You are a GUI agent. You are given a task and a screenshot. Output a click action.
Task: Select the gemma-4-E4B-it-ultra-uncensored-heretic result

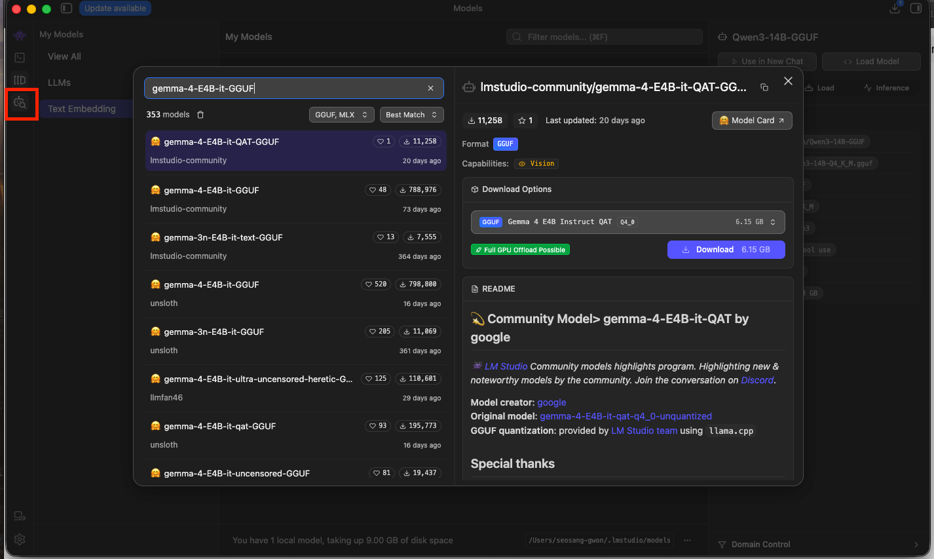[295, 388]
